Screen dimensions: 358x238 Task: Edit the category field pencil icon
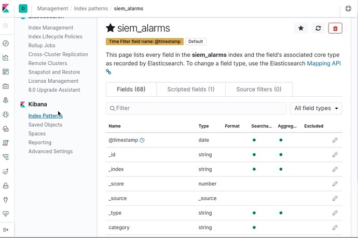click(x=335, y=227)
